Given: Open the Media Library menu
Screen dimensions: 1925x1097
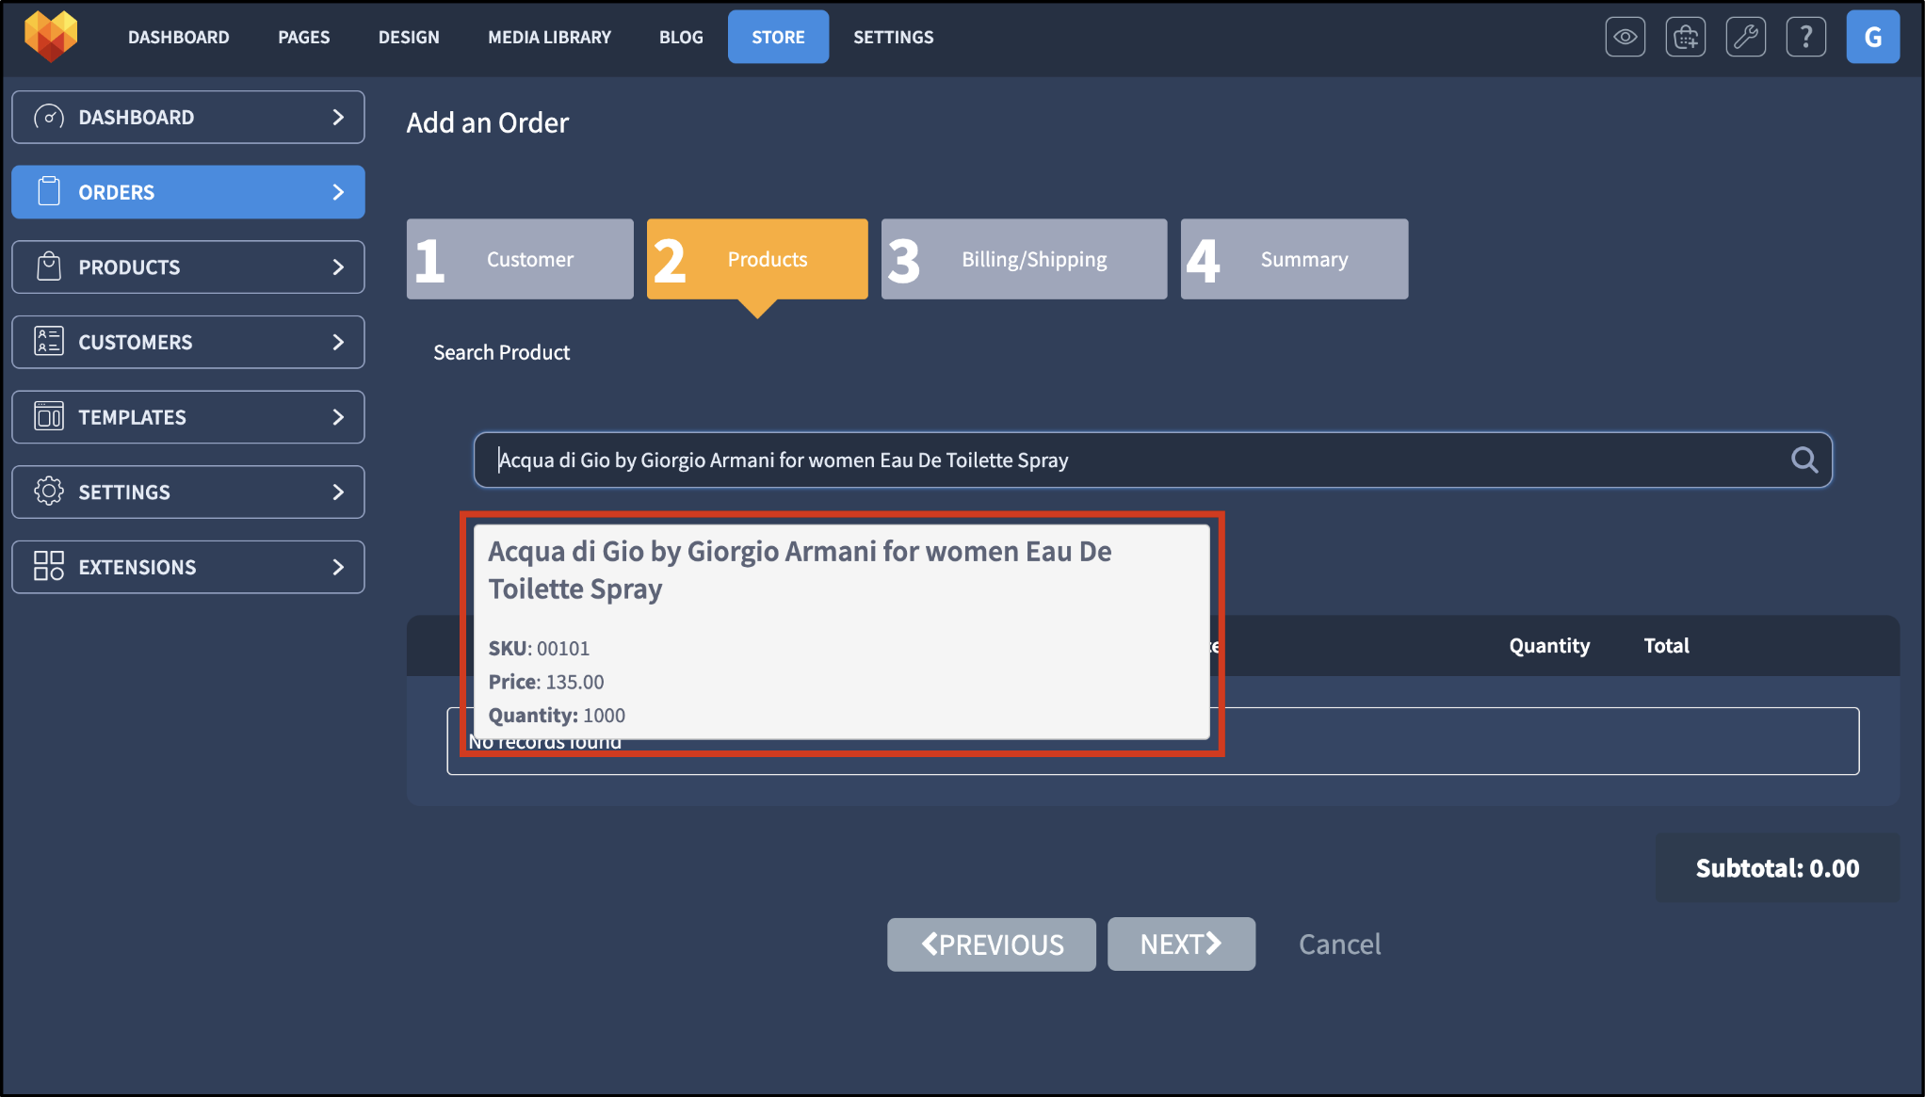Looking at the screenshot, I should click(549, 37).
